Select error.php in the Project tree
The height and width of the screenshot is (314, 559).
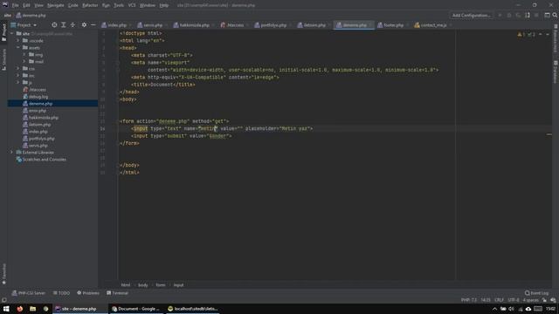pos(38,111)
